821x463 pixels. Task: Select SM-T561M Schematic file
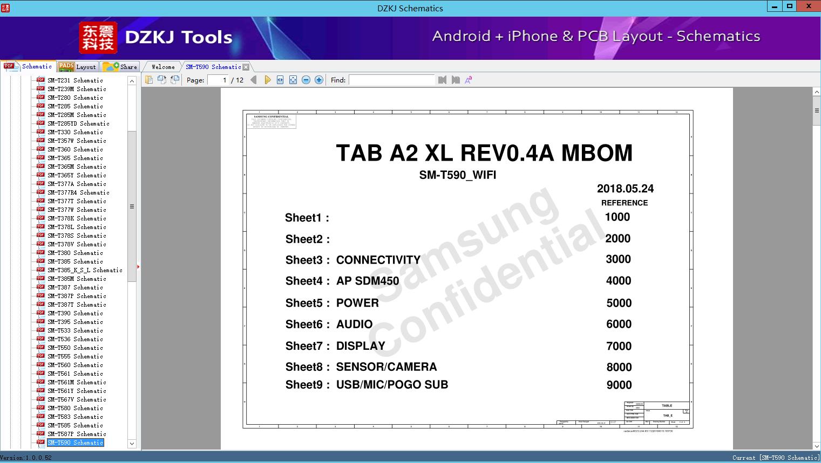pos(77,382)
